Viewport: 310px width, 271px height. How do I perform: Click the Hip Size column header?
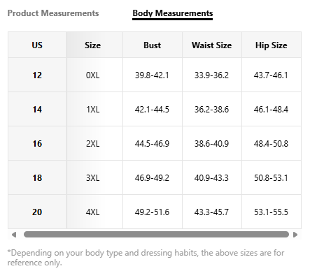(272, 45)
